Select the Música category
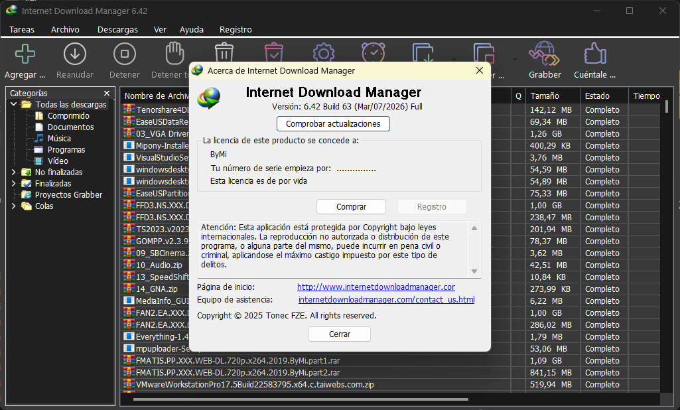The width and height of the screenshot is (680, 410). 59,139
